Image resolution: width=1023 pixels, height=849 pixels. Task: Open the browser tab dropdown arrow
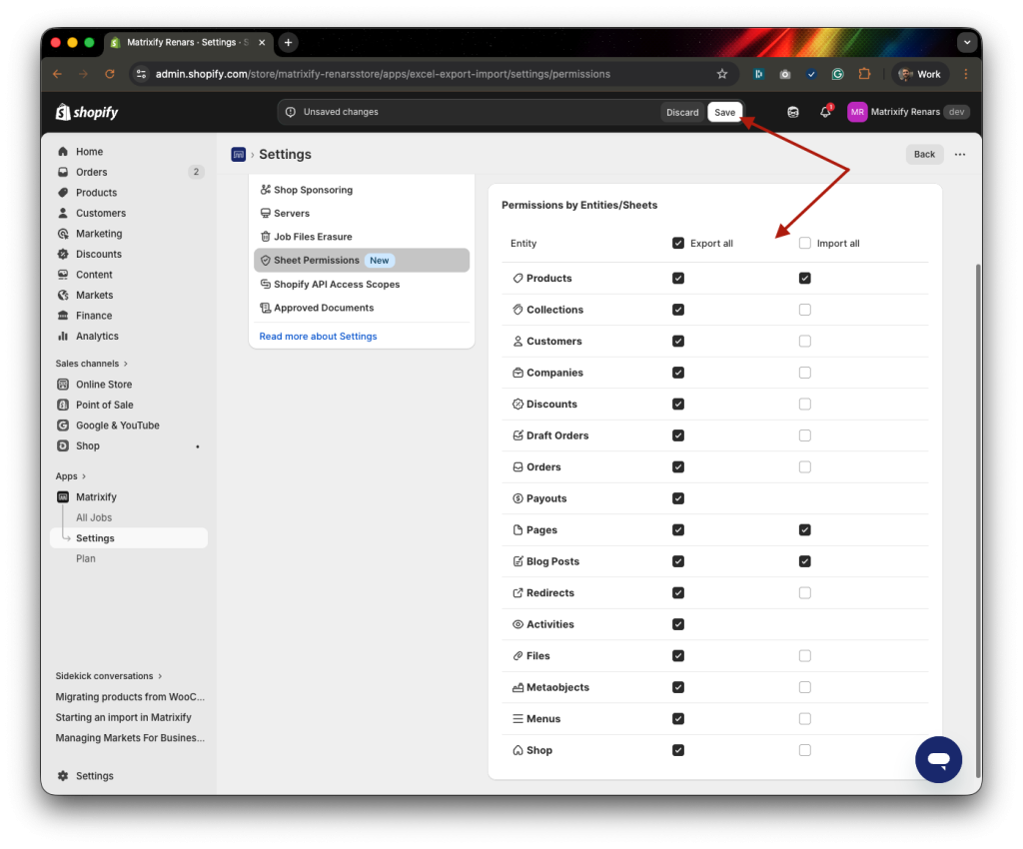pos(965,42)
